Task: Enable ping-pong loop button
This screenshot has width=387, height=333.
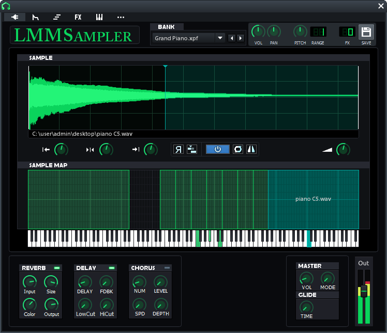Action: 251,149
